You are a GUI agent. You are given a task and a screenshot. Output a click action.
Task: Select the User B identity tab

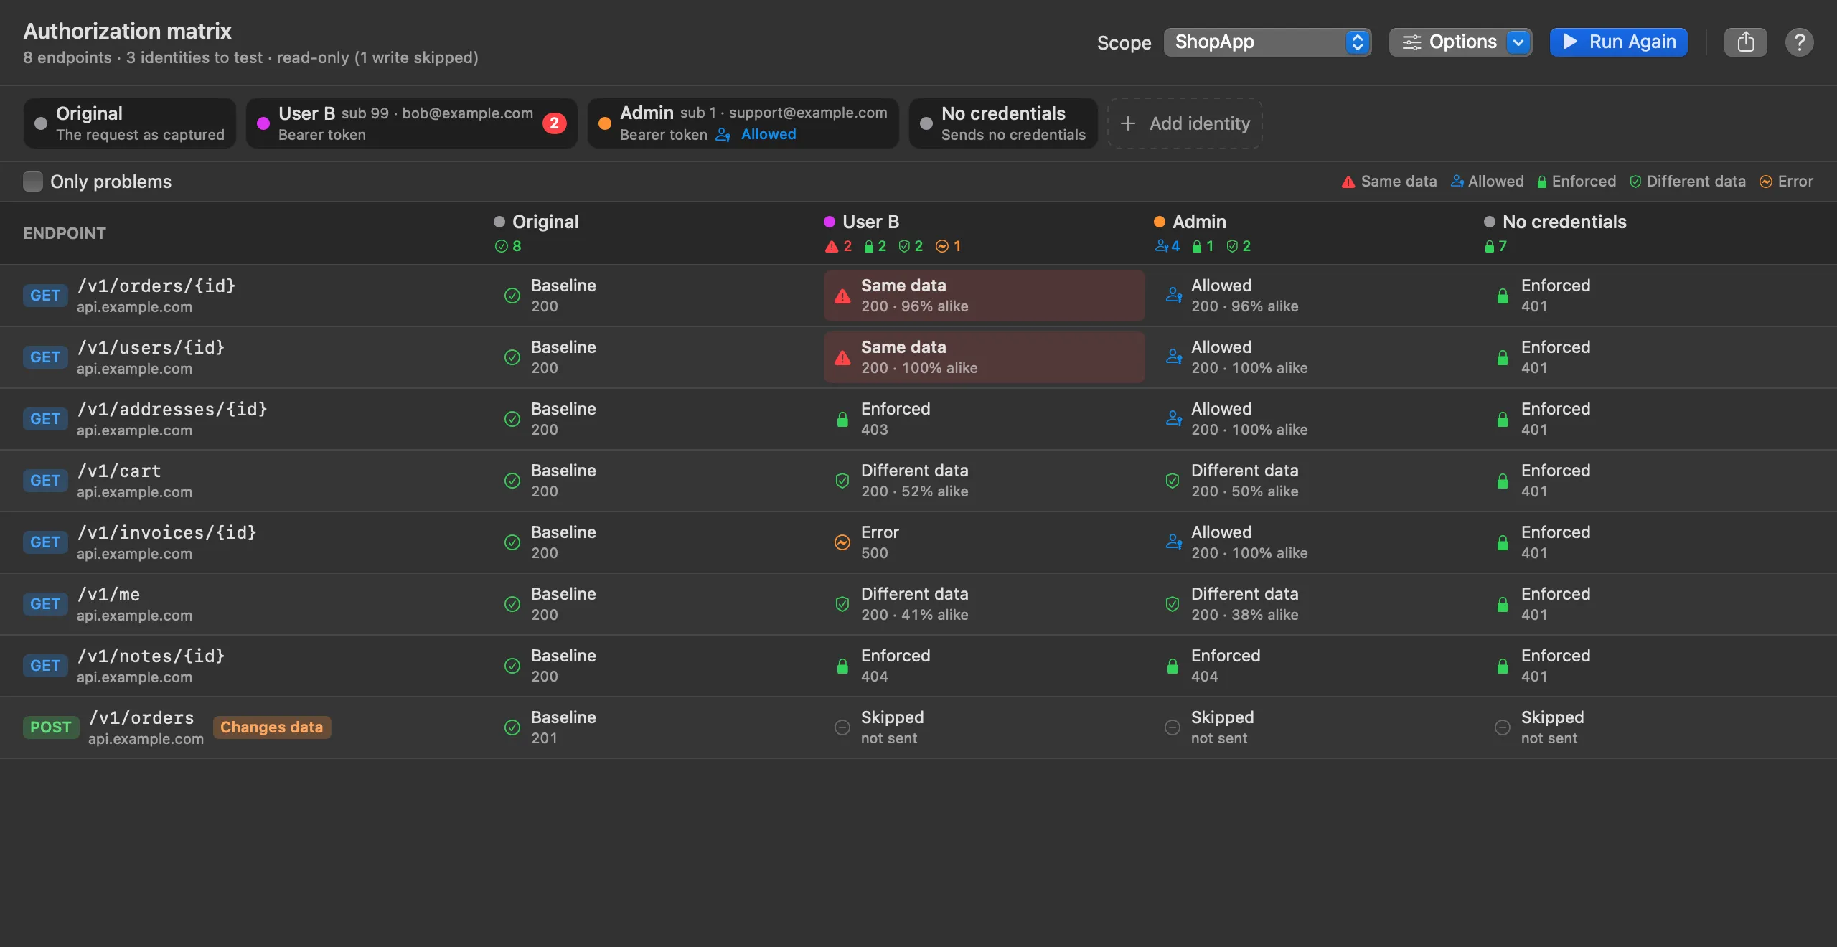tap(412, 123)
